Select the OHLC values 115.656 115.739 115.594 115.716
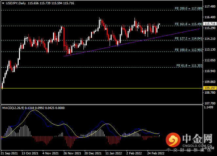This screenshot has width=217, height=156. pos(51,3)
